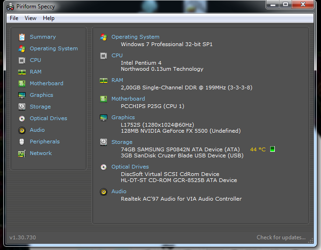The image size is (321, 250).
Task: Click the RAM stick icon in sidebar
Action: point(22,72)
